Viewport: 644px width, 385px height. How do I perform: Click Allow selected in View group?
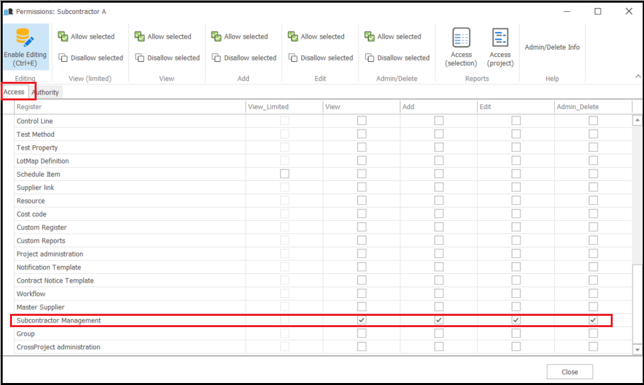[x=163, y=37]
